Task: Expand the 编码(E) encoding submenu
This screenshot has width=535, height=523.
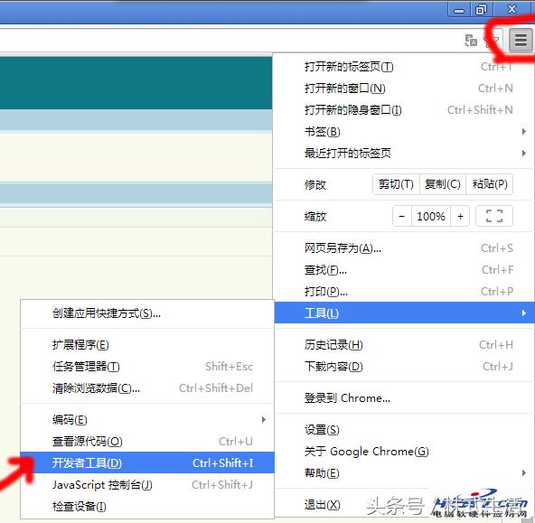Action: [147, 420]
